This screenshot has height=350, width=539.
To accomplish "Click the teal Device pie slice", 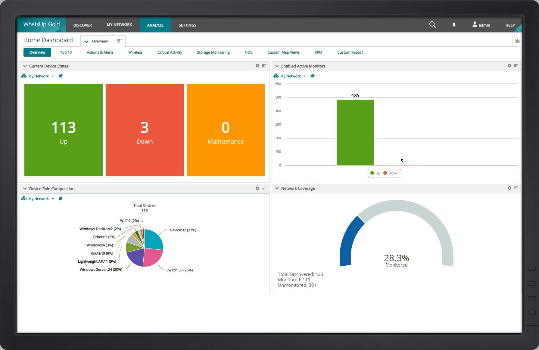I will [154, 239].
